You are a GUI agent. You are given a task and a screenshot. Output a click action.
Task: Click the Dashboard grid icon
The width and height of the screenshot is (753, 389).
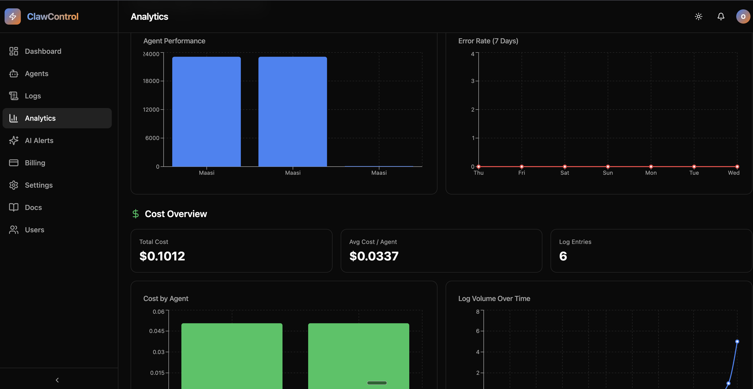[13, 51]
